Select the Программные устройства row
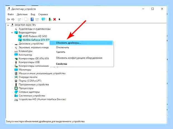Screen dimensions: 173x129 (34, 85)
